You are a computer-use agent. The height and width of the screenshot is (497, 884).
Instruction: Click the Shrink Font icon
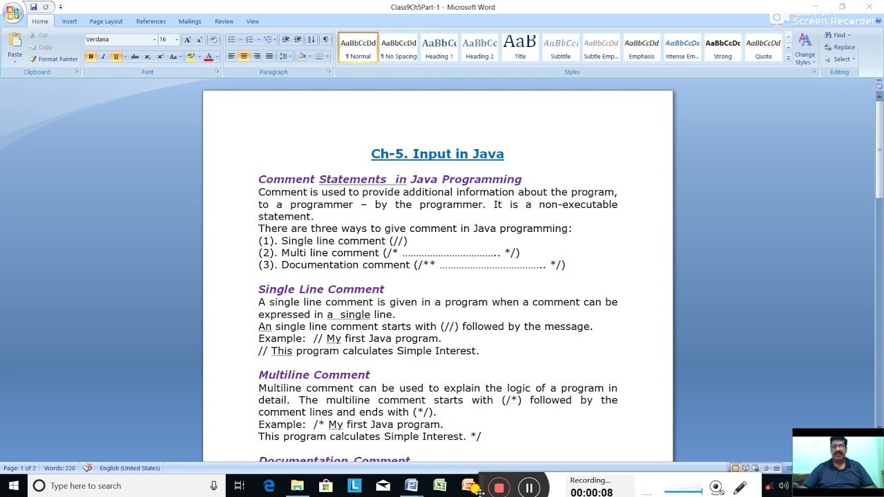199,40
